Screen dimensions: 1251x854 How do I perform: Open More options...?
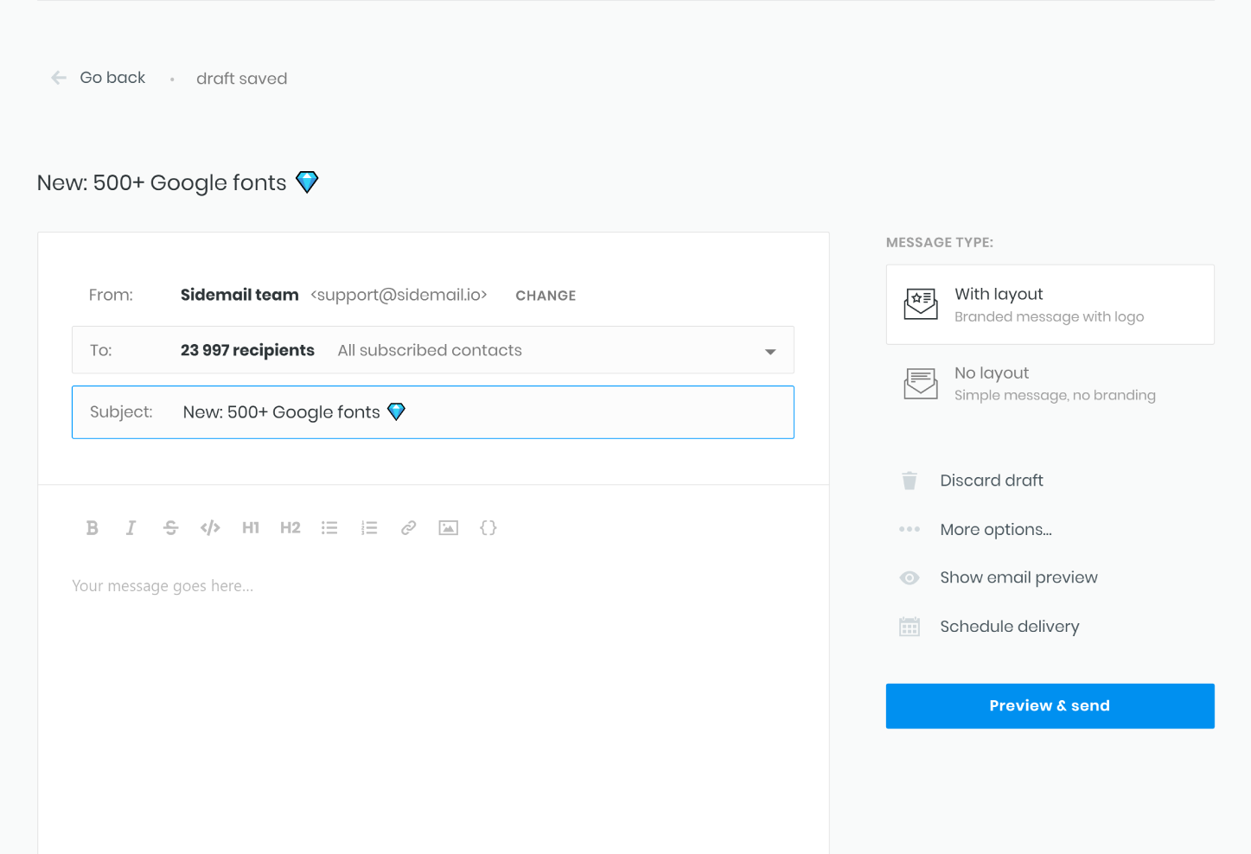(996, 530)
